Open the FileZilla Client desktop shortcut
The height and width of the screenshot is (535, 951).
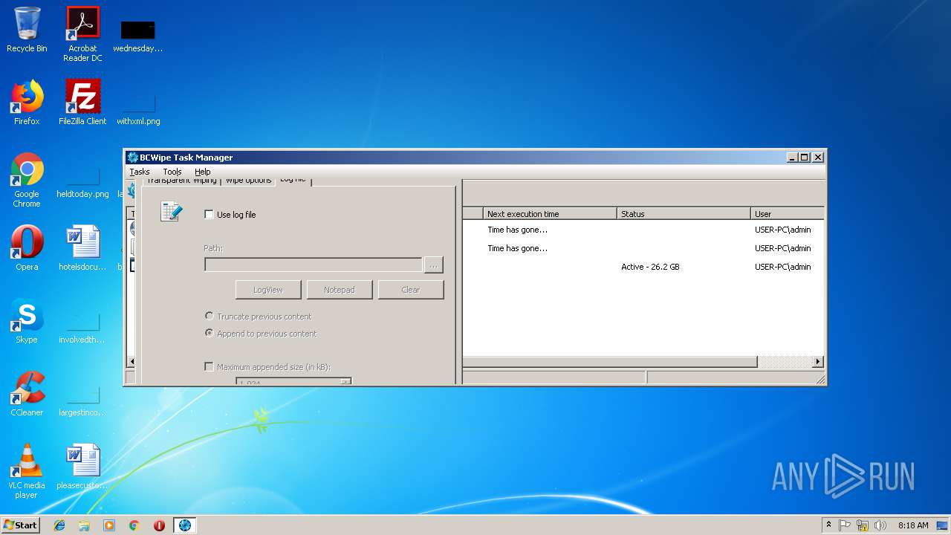click(82, 103)
